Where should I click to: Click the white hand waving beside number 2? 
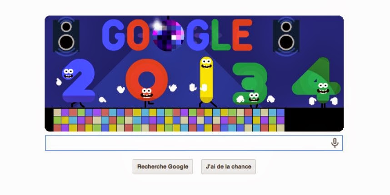point(59,82)
